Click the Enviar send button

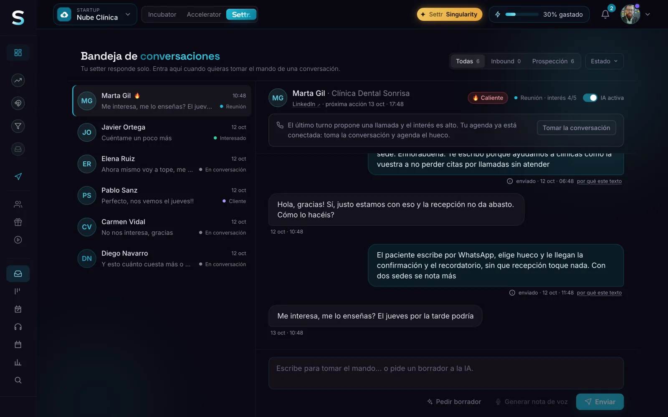[600, 402]
